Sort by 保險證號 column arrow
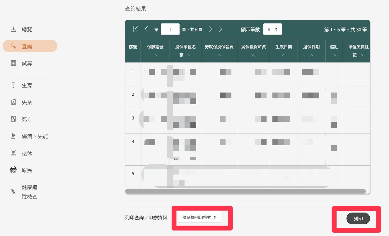This screenshot has width=389, height=236. [x=155, y=55]
